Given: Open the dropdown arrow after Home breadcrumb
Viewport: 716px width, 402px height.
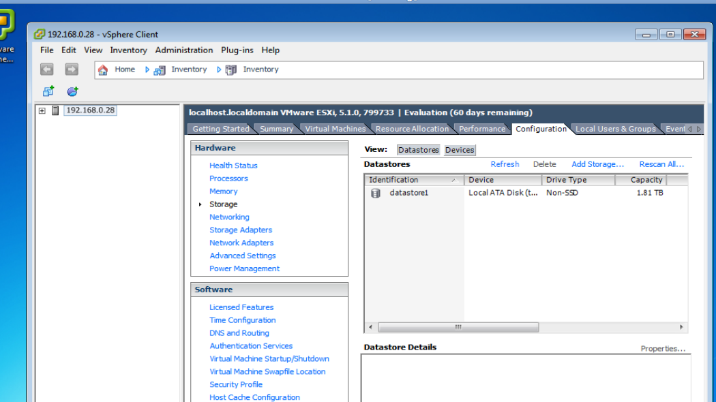Looking at the screenshot, I should 147,69.
